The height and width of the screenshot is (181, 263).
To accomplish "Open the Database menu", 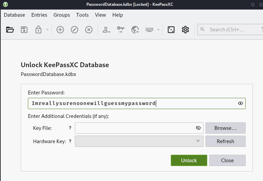I will [14, 15].
